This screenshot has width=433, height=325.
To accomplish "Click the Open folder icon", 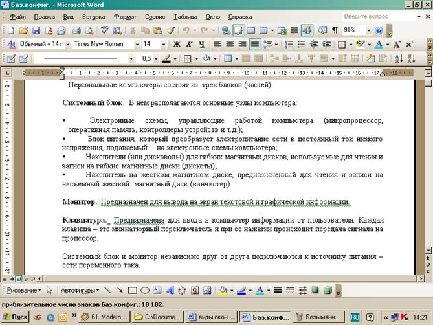I will (23, 30).
